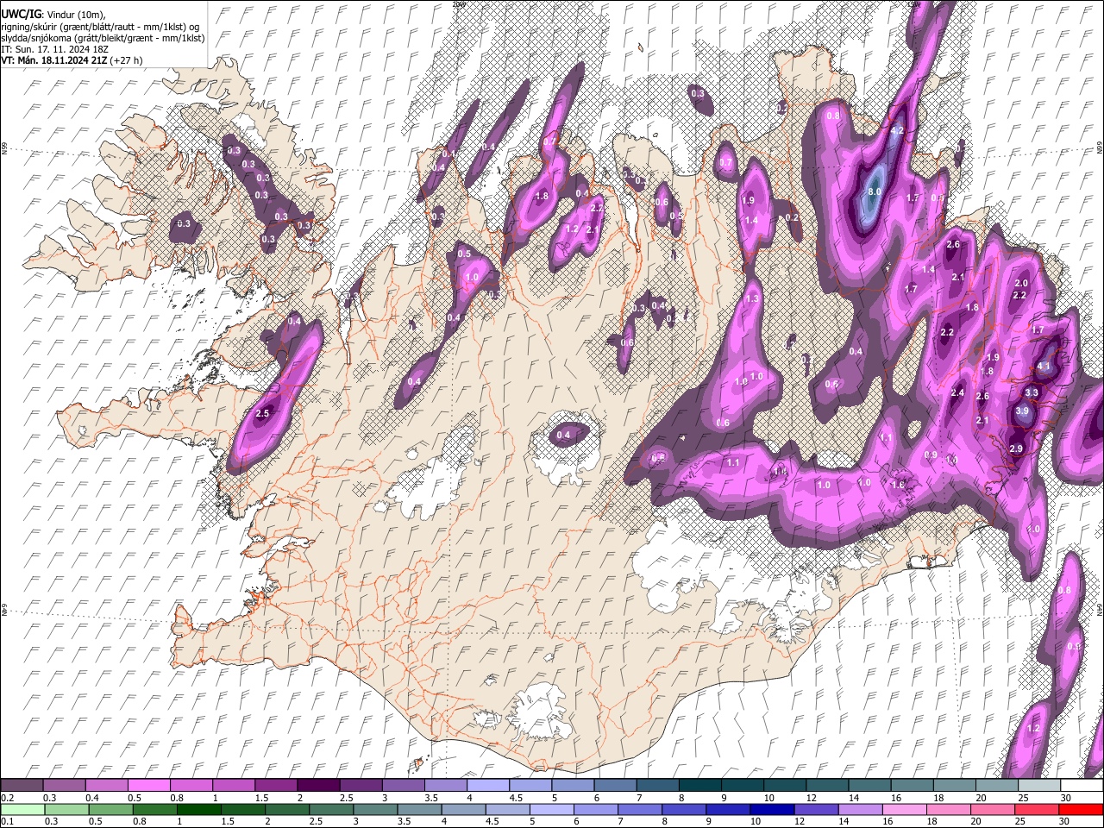Click the deep blue swatch labeled 10 in lower legend
The width and height of the screenshot is (1104, 828).
(x=772, y=809)
